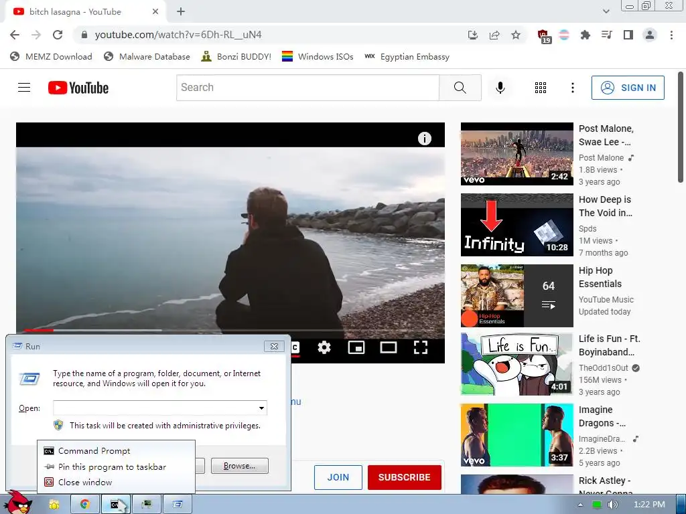The image size is (686, 514).
Task: Open the Extensions puzzle icon
Action: click(585, 35)
